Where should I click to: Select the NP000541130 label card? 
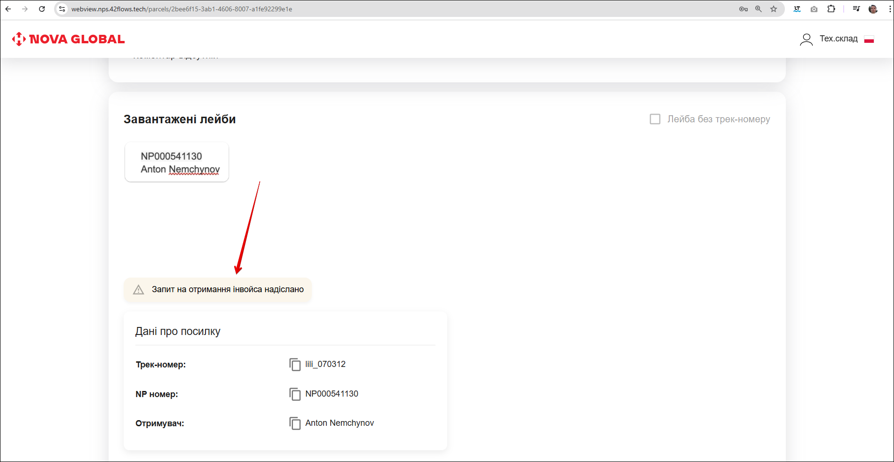tap(177, 162)
